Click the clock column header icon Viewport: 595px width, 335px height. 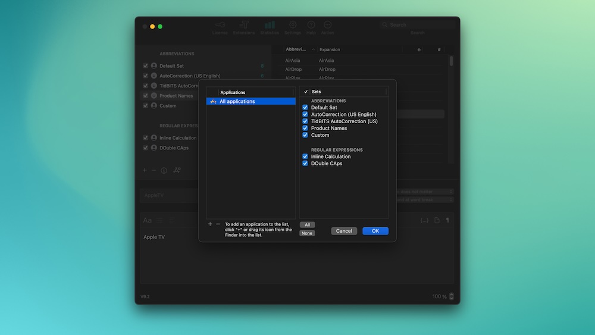coord(419,50)
